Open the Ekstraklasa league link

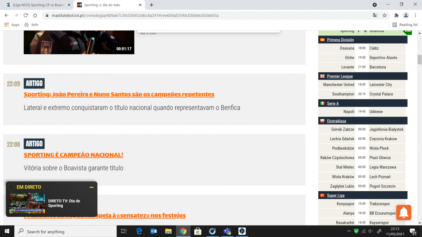(336, 121)
